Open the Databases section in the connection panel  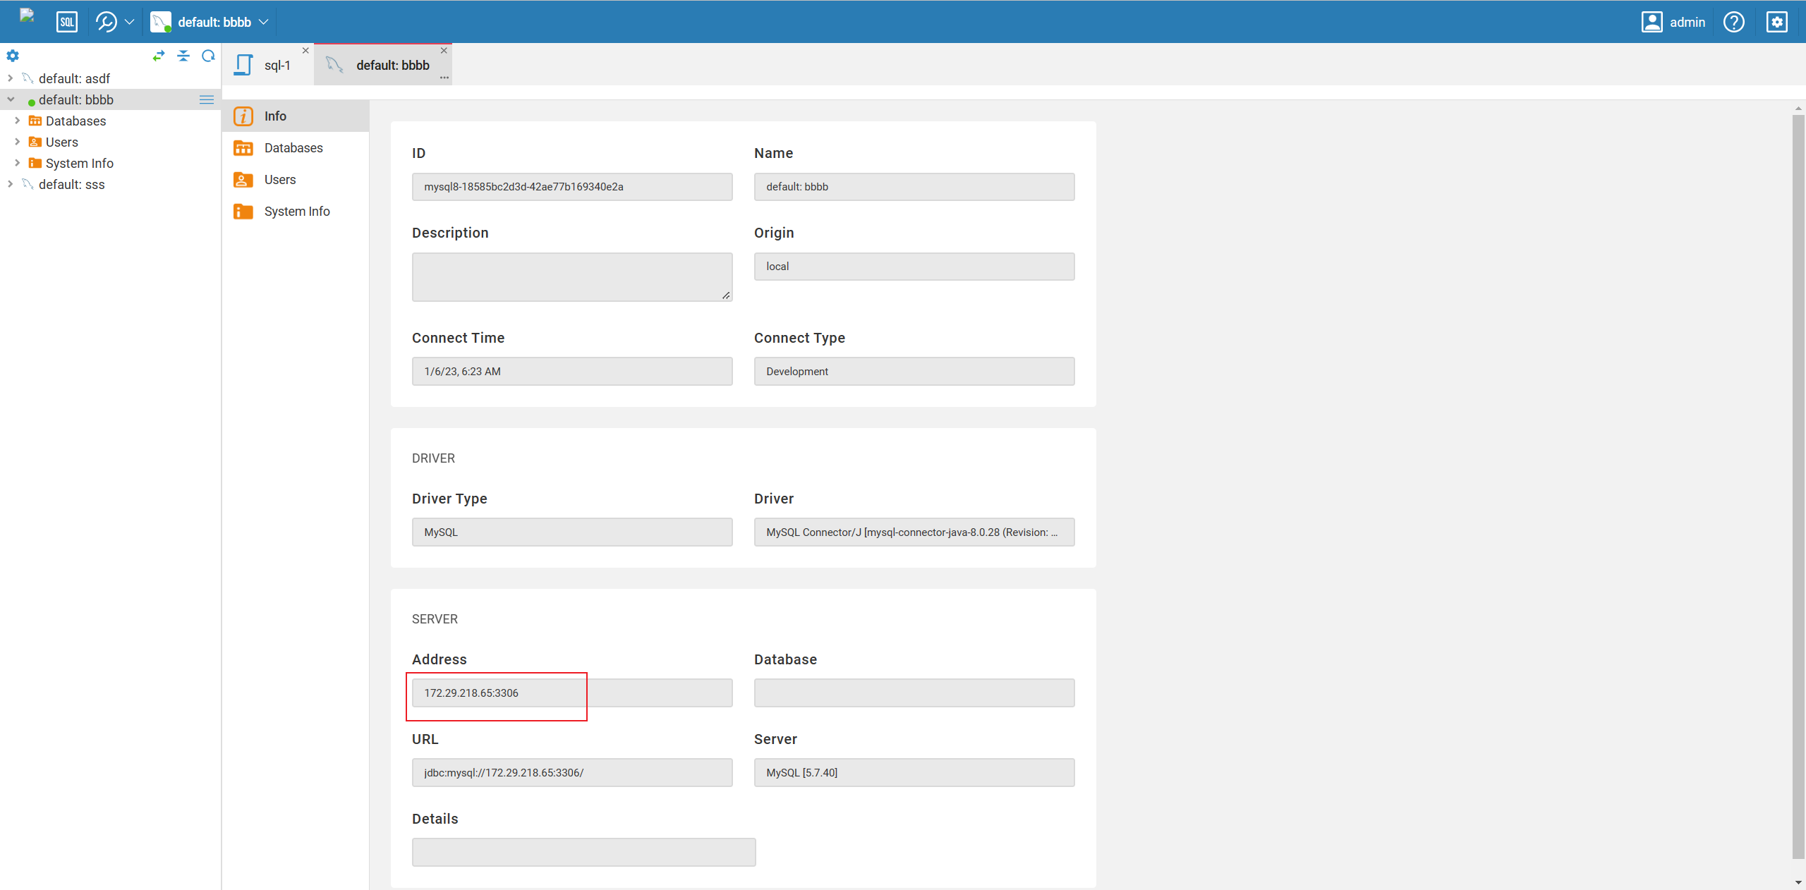click(293, 147)
